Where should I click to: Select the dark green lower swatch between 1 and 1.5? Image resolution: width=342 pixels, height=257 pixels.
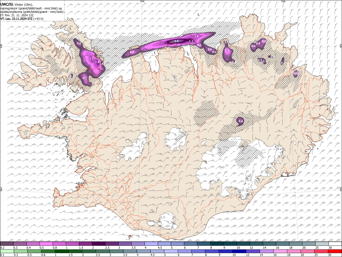coord(61,251)
